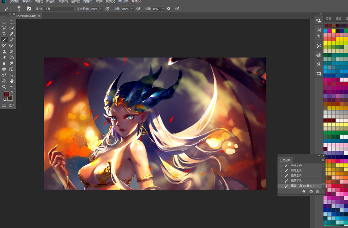The width and height of the screenshot is (348, 228).
Task: Select the Vertical Type tool
Action: 11,69
